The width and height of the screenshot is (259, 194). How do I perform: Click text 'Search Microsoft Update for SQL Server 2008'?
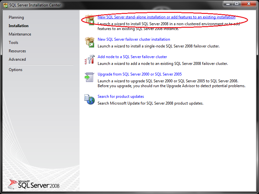coord(135,103)
